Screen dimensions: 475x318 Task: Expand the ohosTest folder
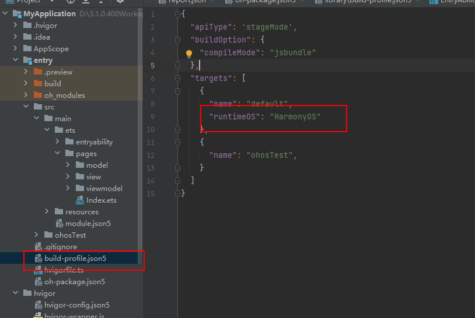(37, 235)
